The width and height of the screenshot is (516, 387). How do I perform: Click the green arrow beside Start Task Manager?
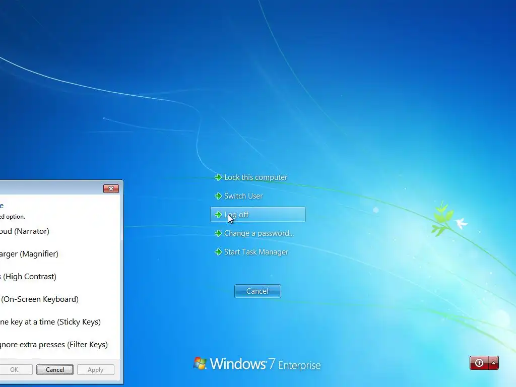click(x=218, y=252)
